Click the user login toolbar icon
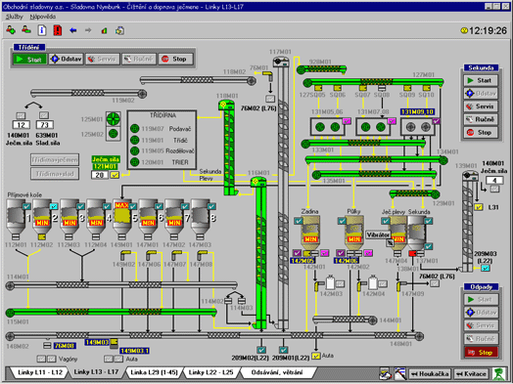513x384 pixels. click(11, 30)
